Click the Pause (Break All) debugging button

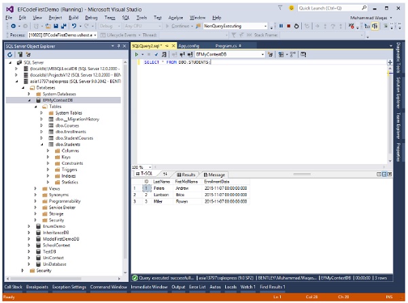(x=281, y=26)
